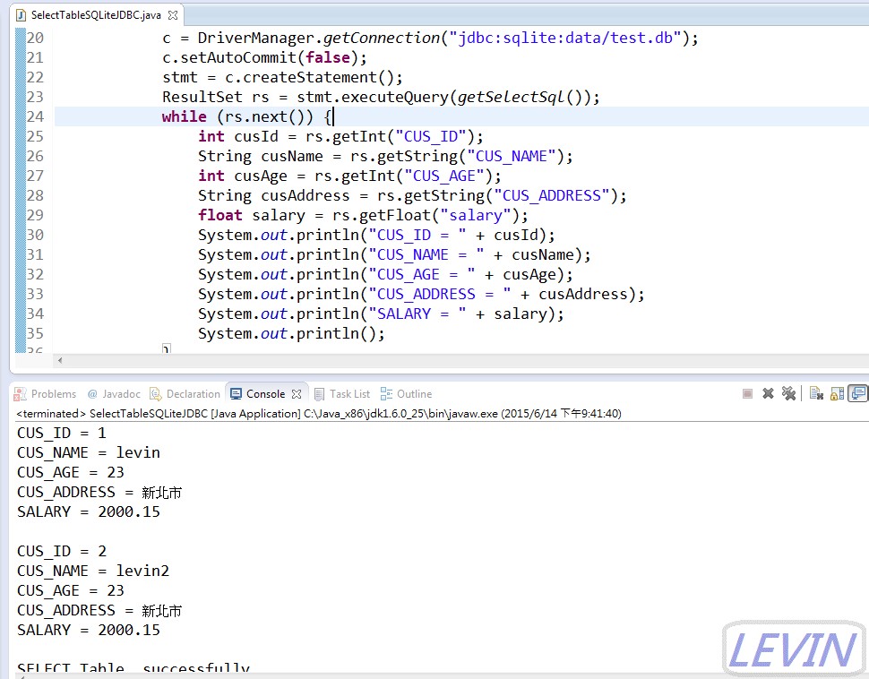Click line number 25 in the editor gutter
This screenshot has width=869, height=679.
coord(34,136)
